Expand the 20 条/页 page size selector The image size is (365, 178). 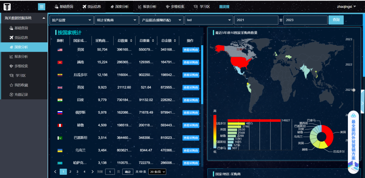tap(157, 172)
